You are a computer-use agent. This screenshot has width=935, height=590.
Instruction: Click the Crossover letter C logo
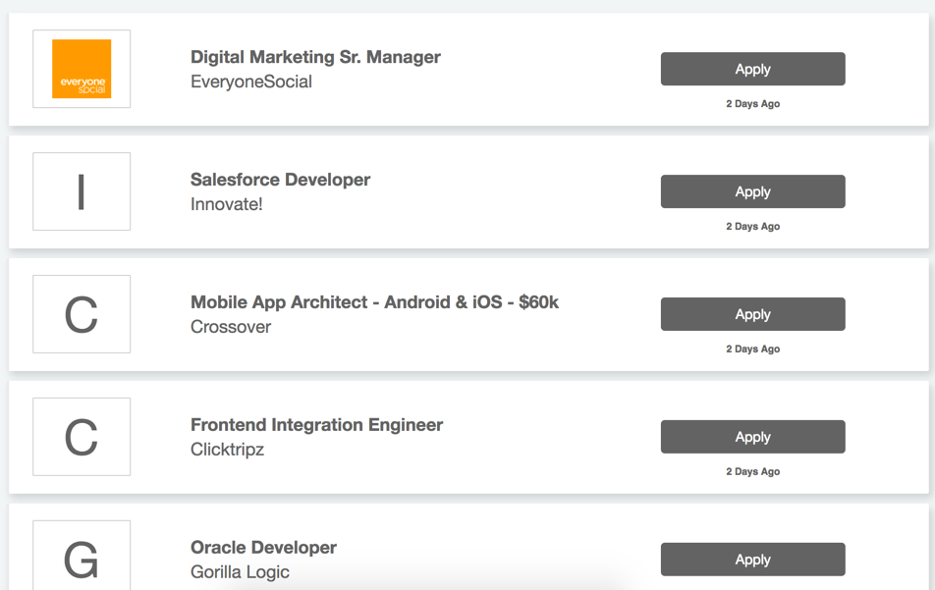coord(82,314)
